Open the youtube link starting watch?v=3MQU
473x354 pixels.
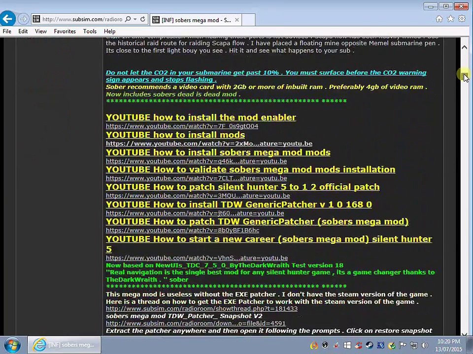(x=198, y=196)
